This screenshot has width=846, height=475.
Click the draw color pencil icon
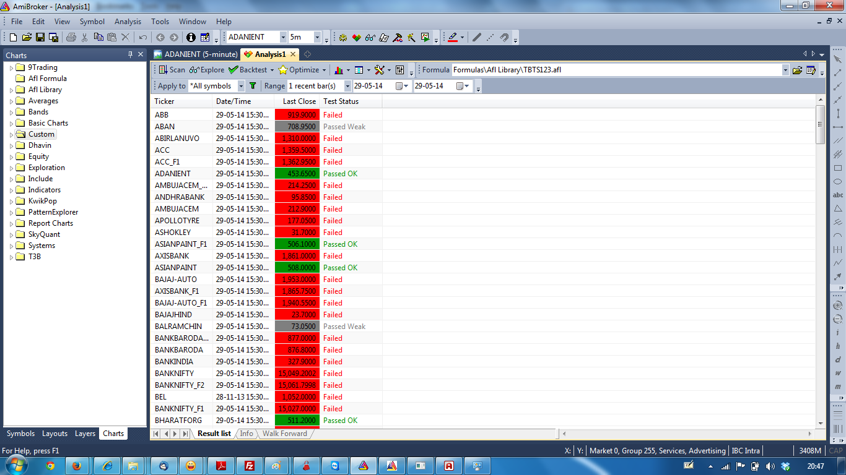pyautogui.click(x=452, y=37)
